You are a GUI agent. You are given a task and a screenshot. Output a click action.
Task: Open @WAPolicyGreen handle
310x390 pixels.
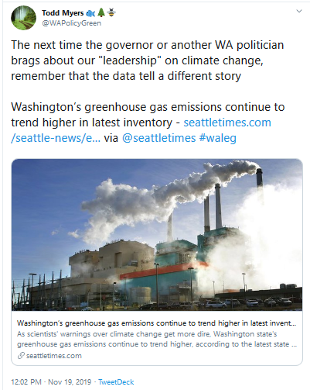click(x=72, y=23)
